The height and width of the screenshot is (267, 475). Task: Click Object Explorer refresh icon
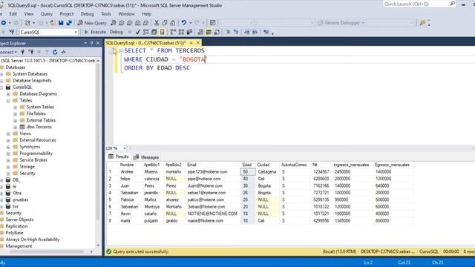(x=55, y=52)
